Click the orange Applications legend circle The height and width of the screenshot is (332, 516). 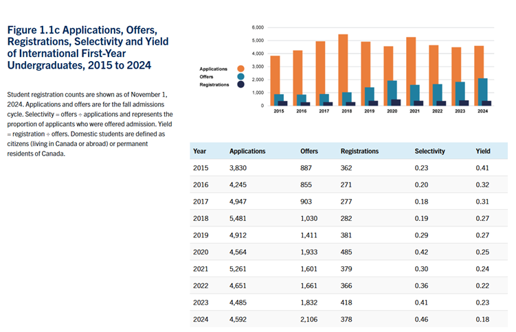click(240, 69)
